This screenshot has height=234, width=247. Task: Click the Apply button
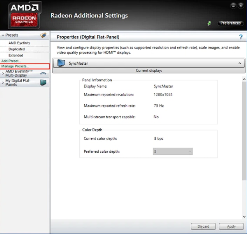point(231,226)
